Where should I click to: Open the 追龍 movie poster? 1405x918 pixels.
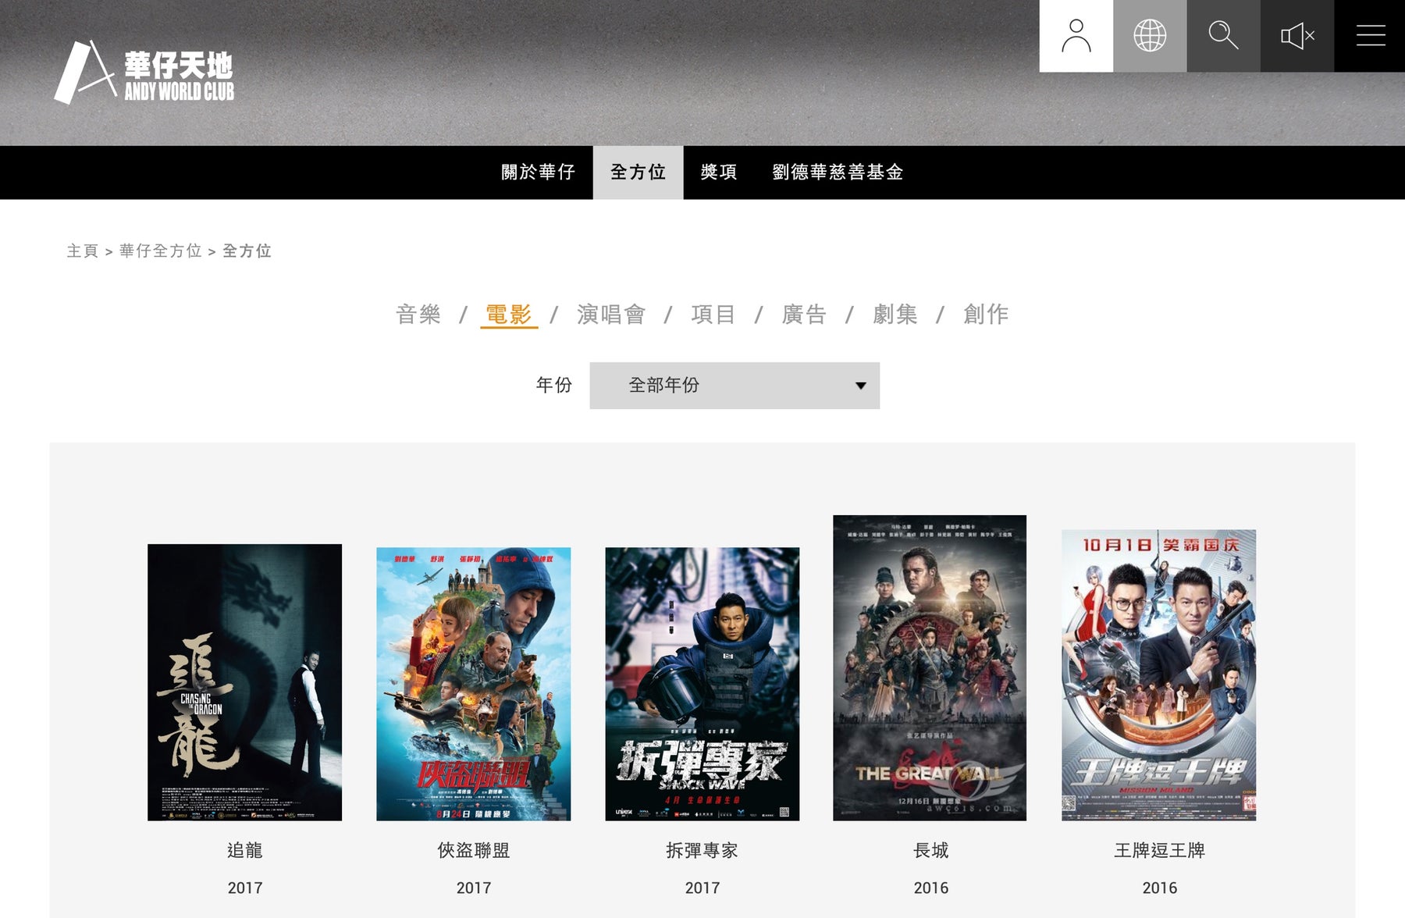click(244, 682)
